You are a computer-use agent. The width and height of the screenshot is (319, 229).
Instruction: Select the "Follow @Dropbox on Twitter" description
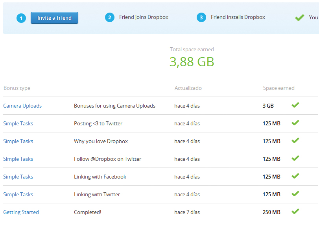[108, 159]
